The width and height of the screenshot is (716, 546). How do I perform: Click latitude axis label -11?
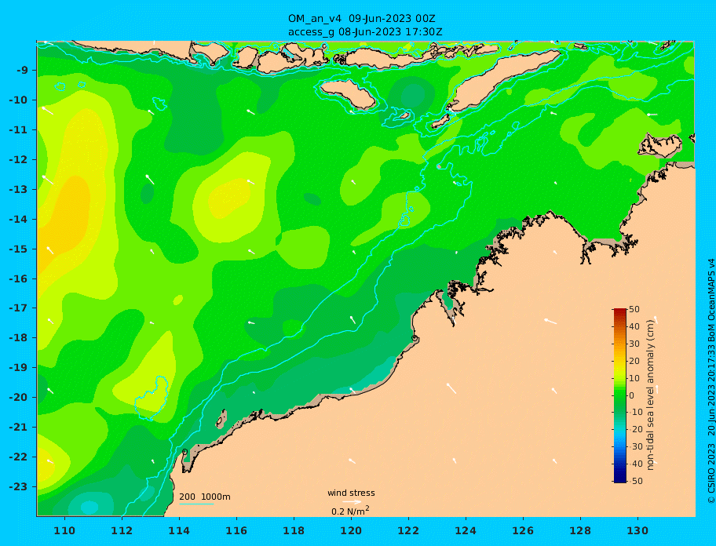click(x=19, y=130)
